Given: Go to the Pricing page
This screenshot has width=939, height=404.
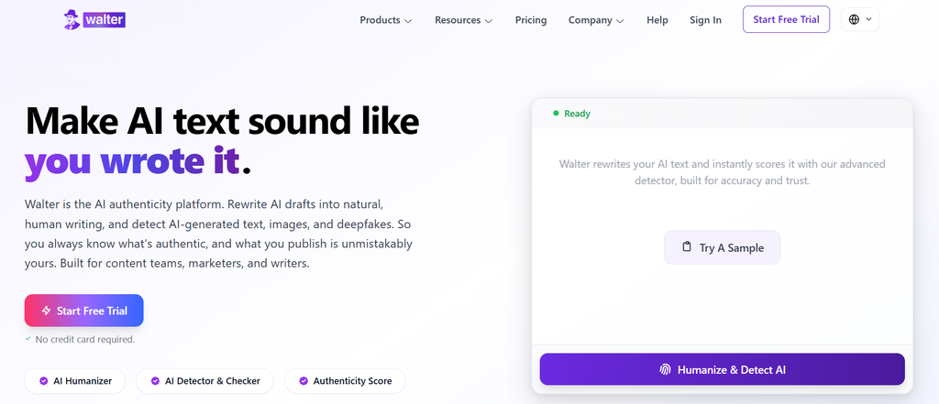Looking at the screenshot, I should [531, 20].
